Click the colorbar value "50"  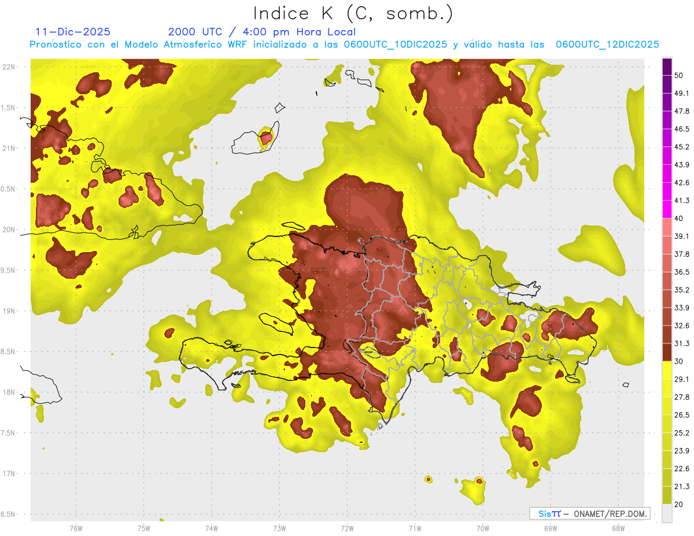coord(678,76)
